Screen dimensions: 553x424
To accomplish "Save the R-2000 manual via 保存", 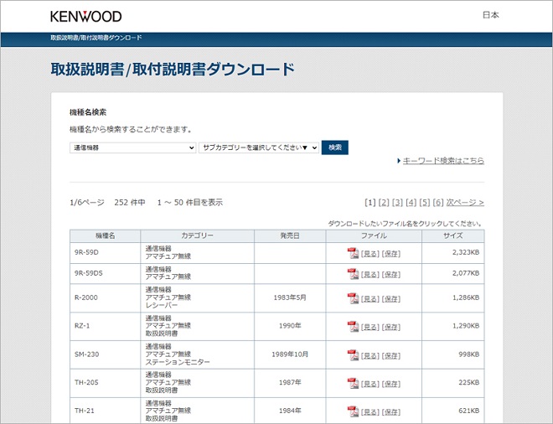I will pyautogui.click(x=391, y=299).
